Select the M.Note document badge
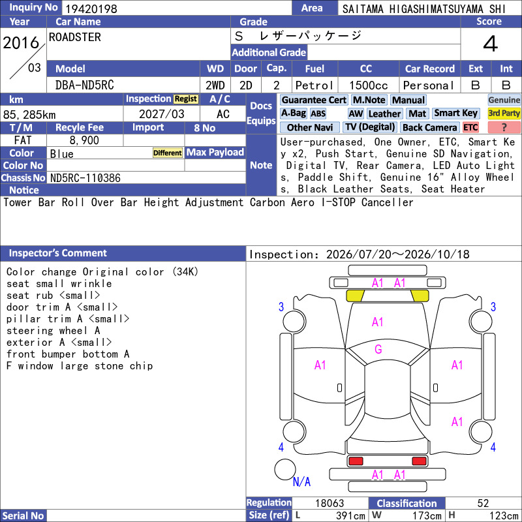Image resolution: width=522 pixels, height=522 pixels. 369,100
